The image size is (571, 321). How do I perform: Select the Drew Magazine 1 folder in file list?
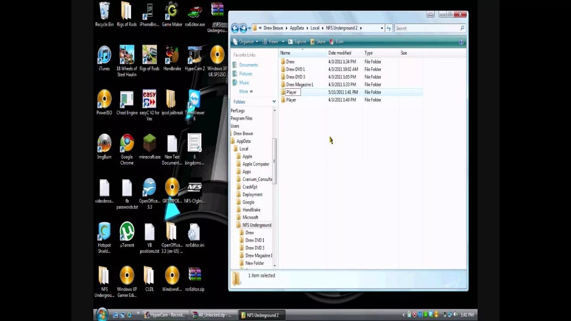[x=299, y=84]
